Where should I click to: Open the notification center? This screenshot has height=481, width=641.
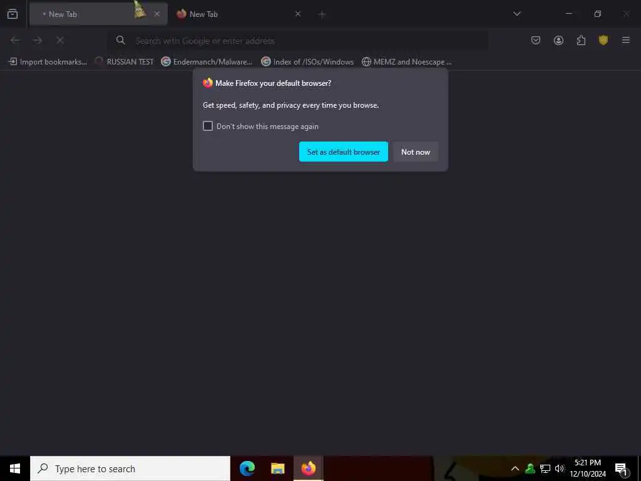[x=621, y=469]
